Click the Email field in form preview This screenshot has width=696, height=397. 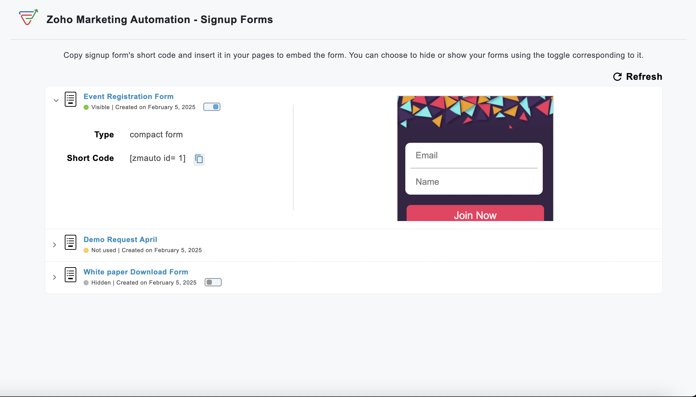pos(474,155)
